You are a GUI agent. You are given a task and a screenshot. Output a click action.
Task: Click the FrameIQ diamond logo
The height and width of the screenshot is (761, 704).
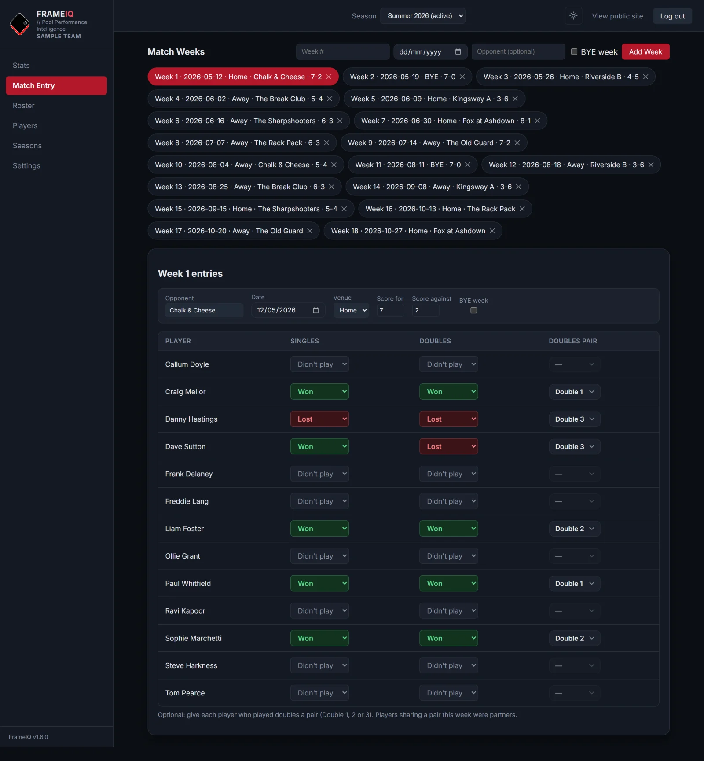coord(20,24)
